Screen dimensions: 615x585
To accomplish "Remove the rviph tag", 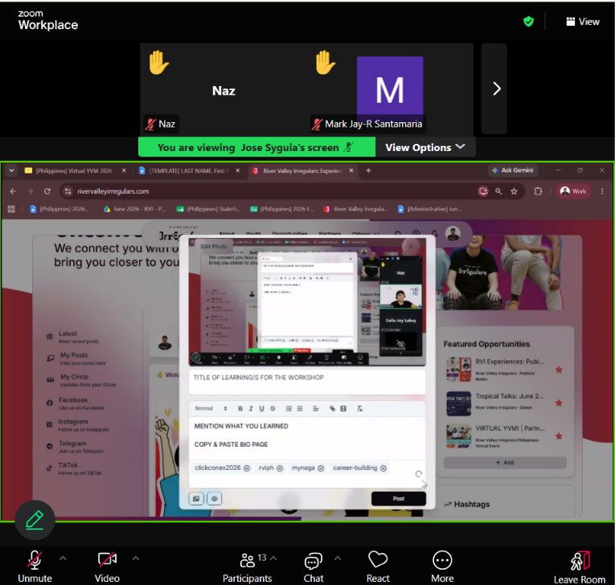I will tap(280, 468).
